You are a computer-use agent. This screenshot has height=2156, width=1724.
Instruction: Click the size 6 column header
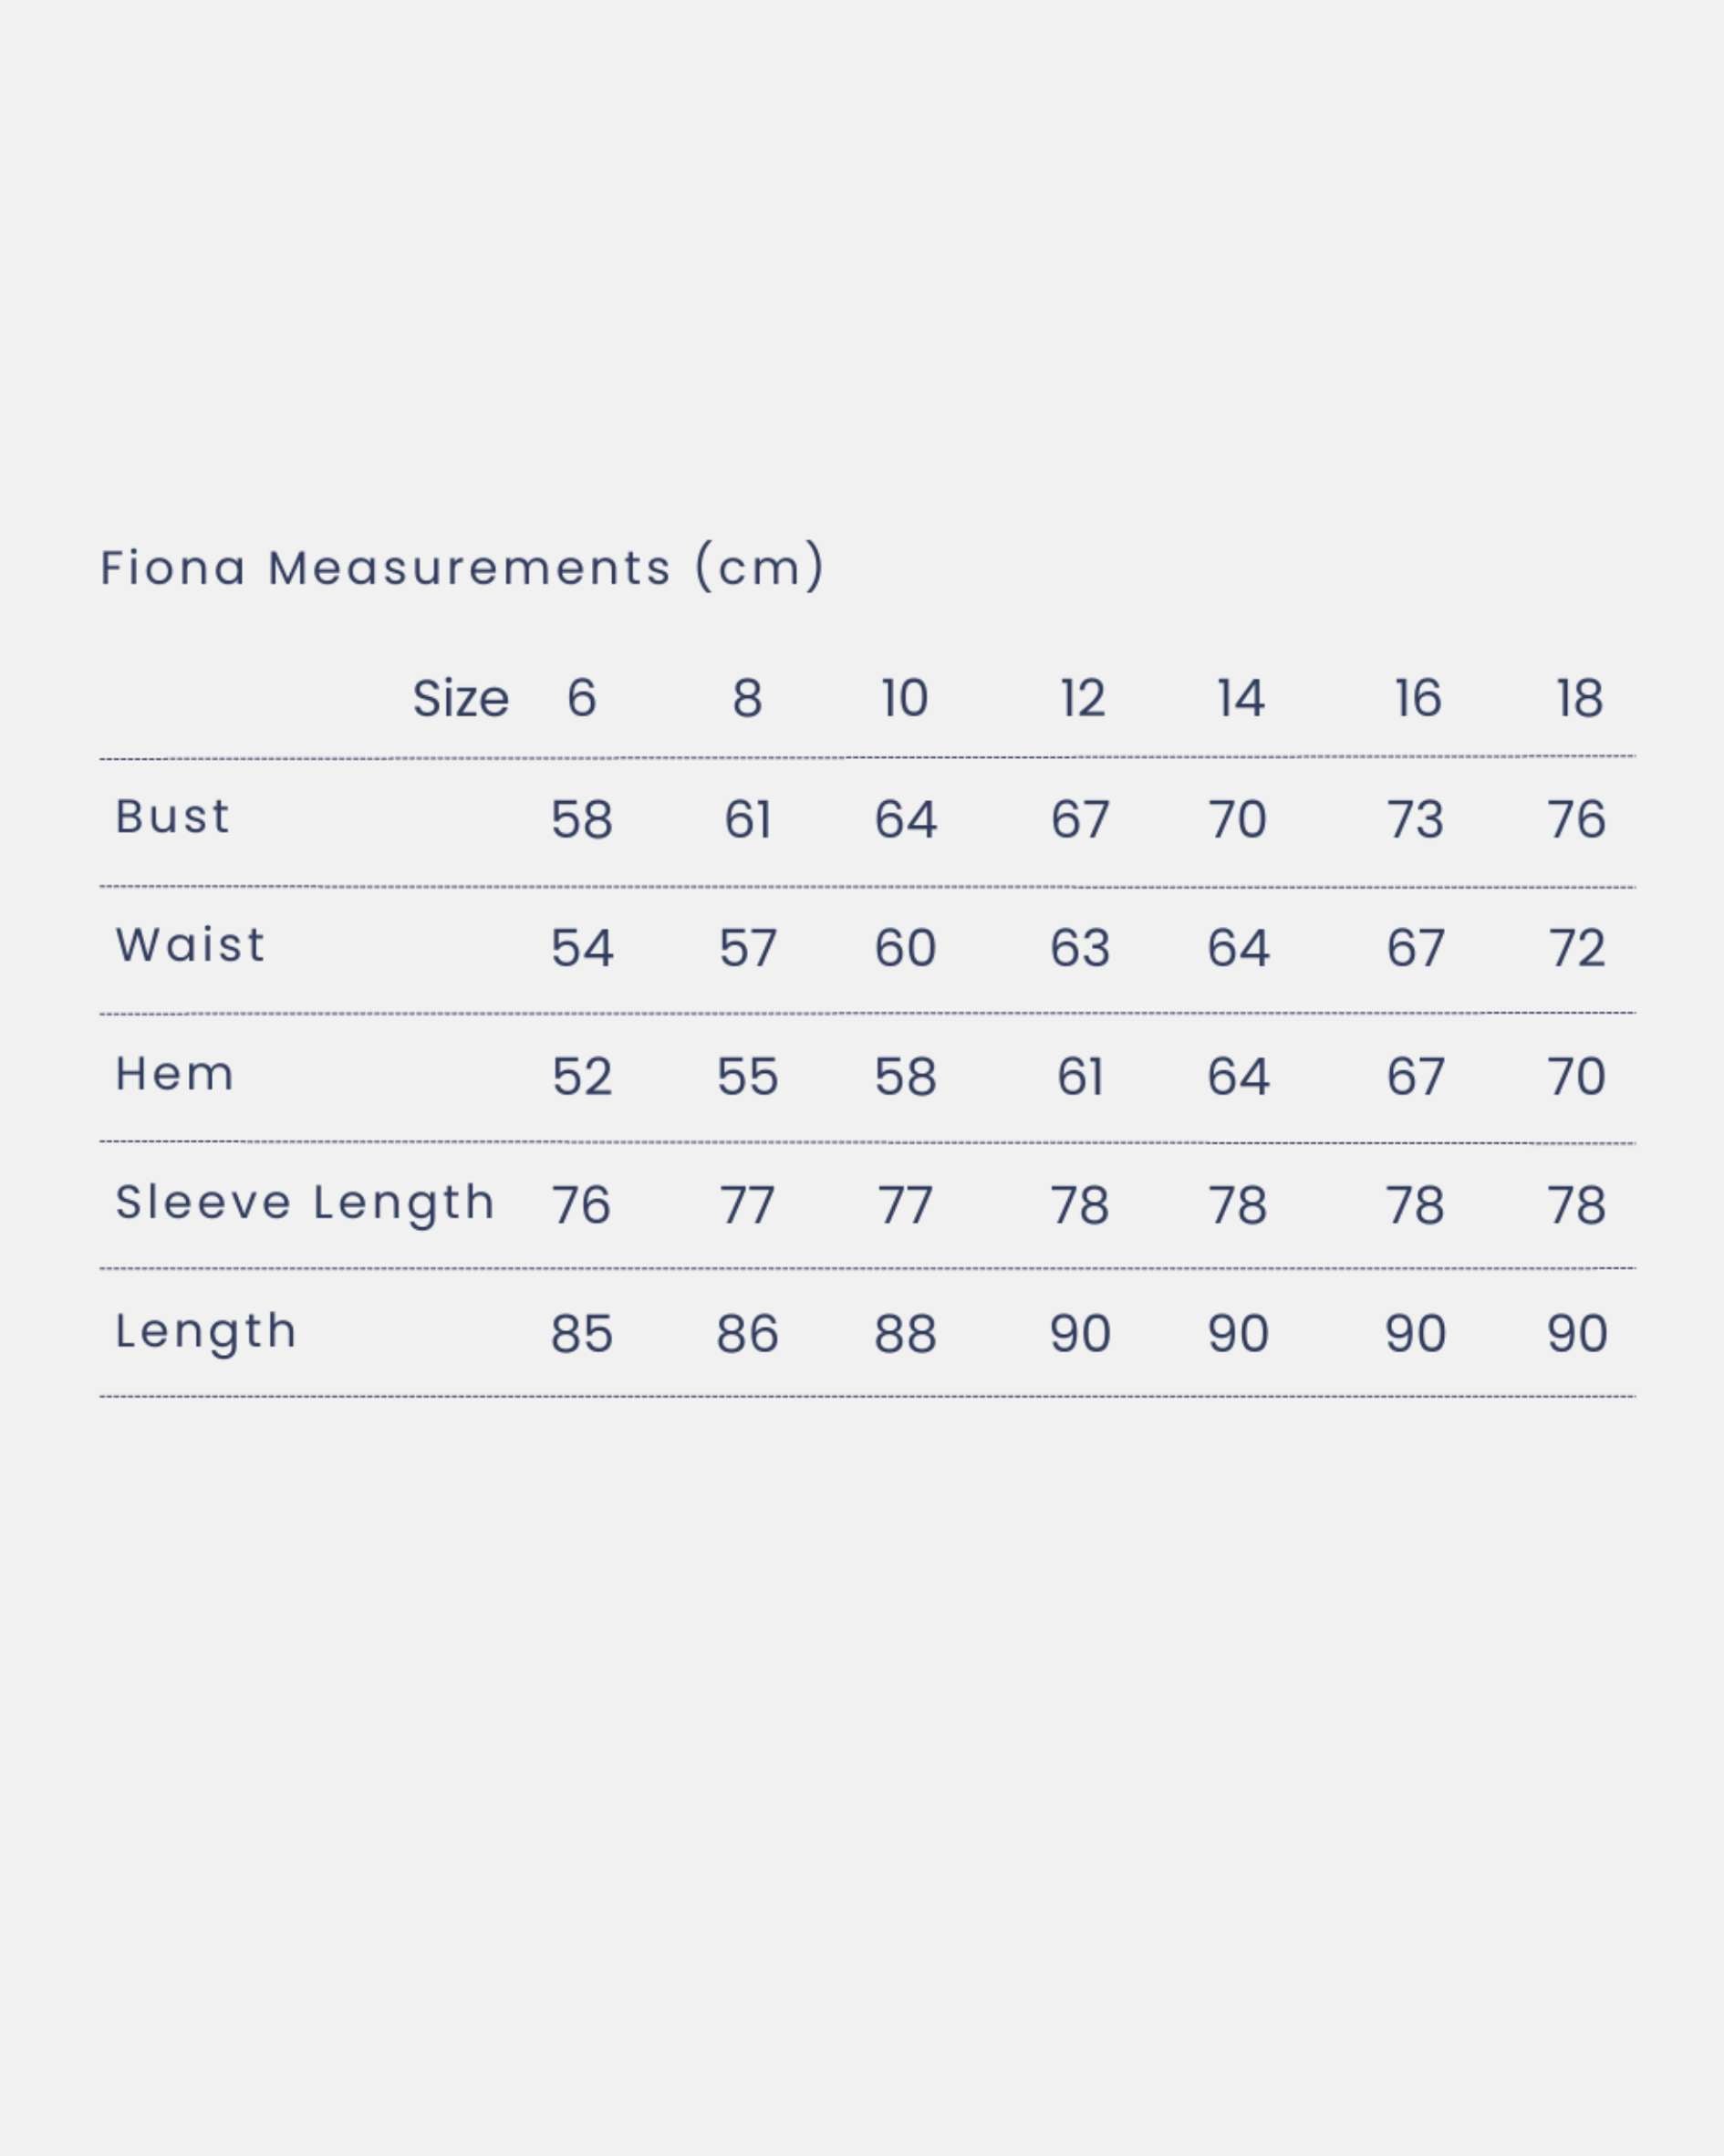click(581, 698)
